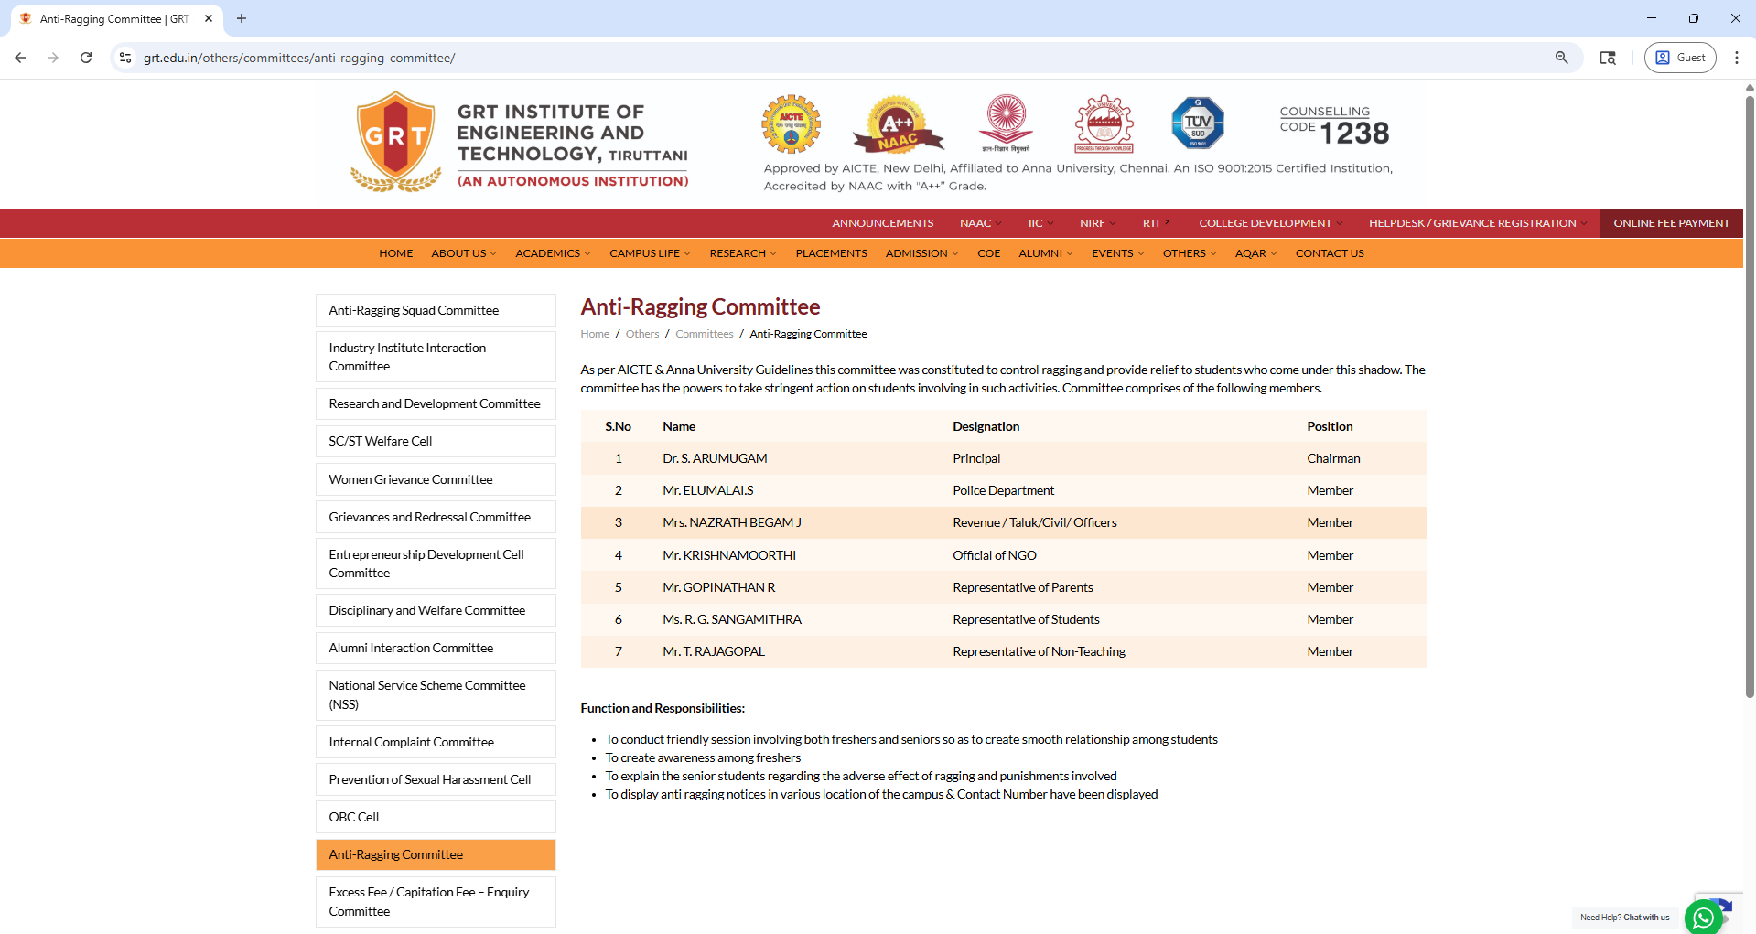Reload the page with the refresh icon
The image size is (1756, 934).
coord(86,58)
